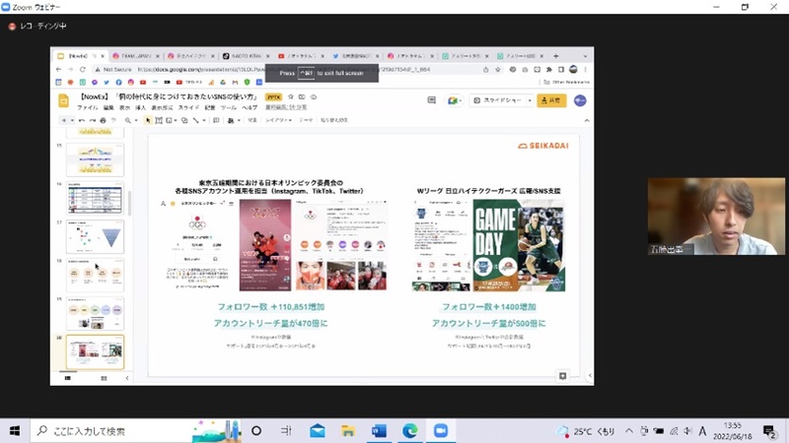Image resolution: width=789 pixels, height=443 pixels.
Task: Show hidden system tray icons
Action: [629, 431]
